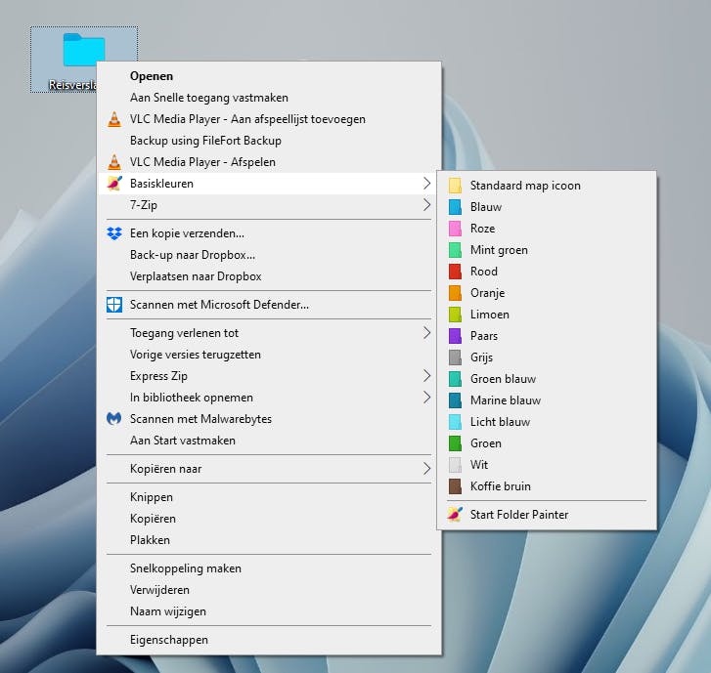Click the 'Koffie bruin' label text
Viewport: 711px width, 673px height.
coord(501,486)
